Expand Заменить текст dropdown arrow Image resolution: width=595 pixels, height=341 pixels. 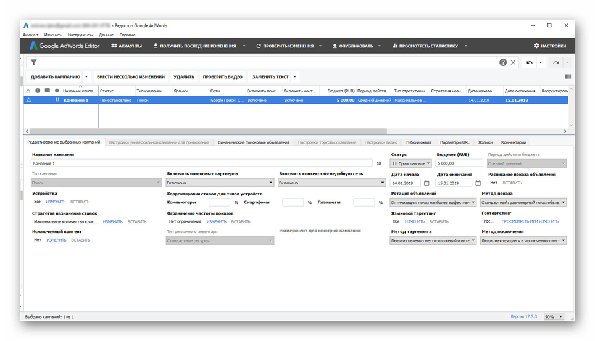(x=295, y=77)
